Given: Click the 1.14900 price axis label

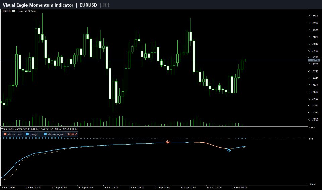Looking at the screenshot, I should point(314,30).
